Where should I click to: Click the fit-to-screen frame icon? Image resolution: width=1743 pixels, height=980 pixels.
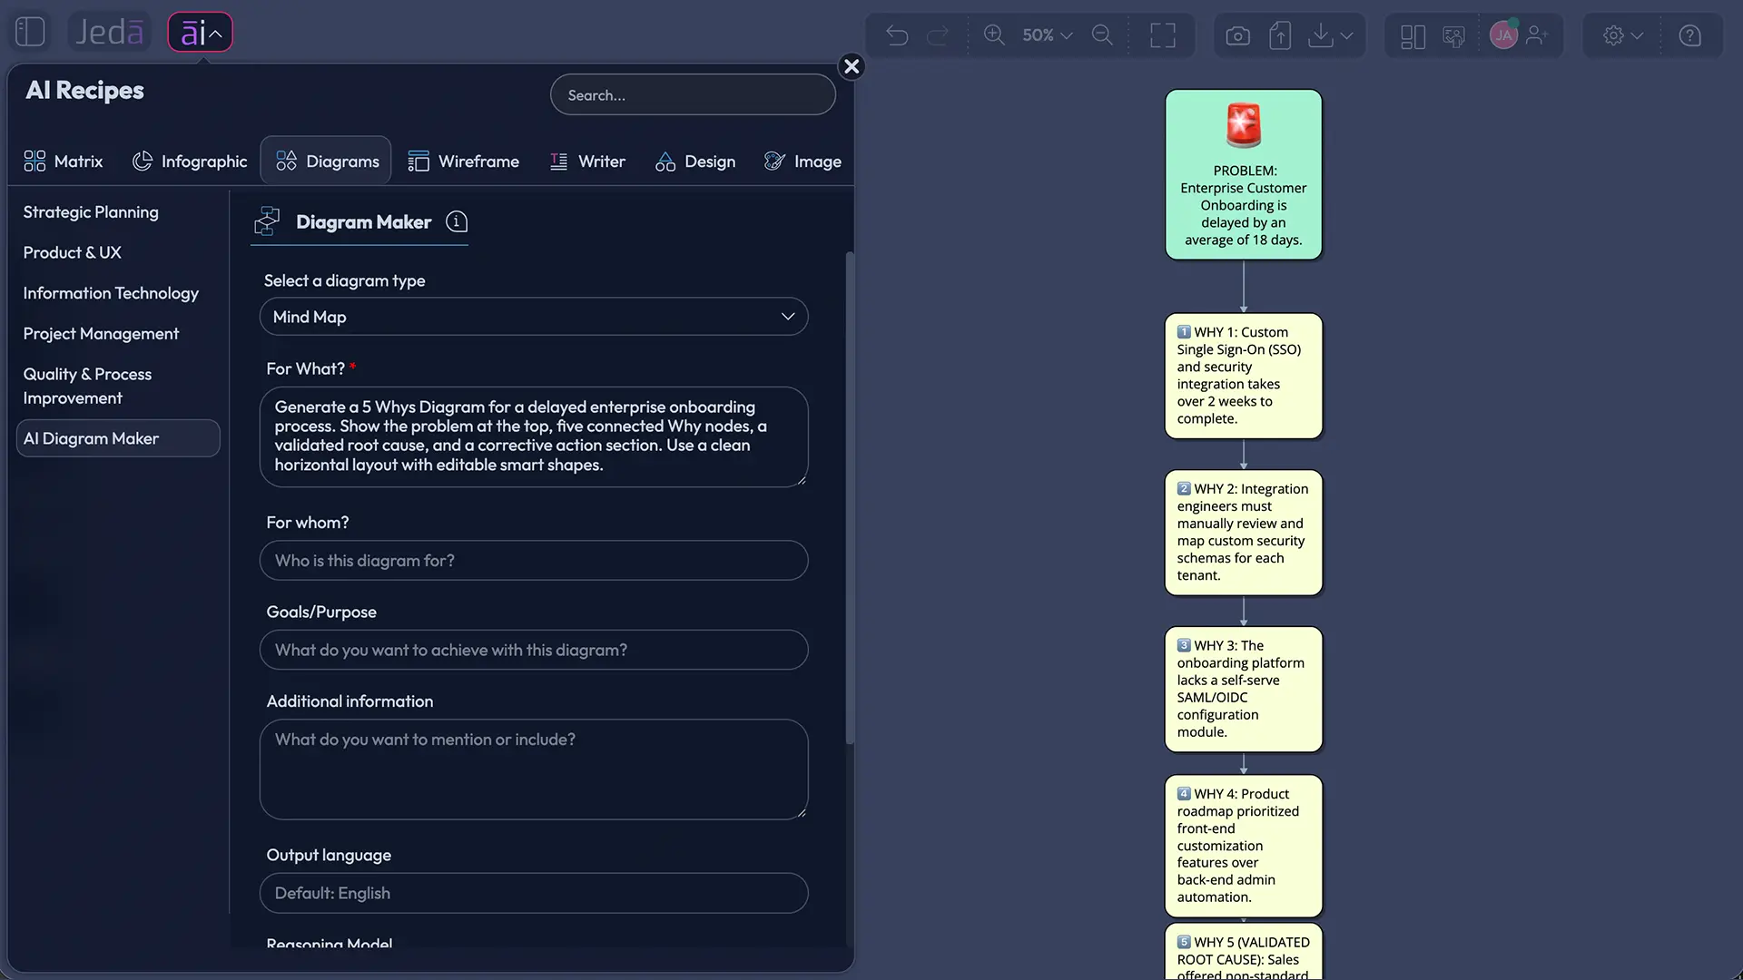(x=1163, y=35)
